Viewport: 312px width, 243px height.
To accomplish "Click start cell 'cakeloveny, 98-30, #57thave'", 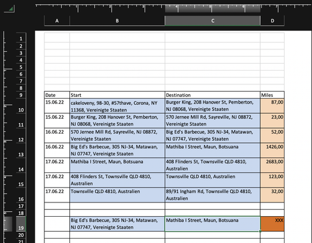I will click(117, 106).
